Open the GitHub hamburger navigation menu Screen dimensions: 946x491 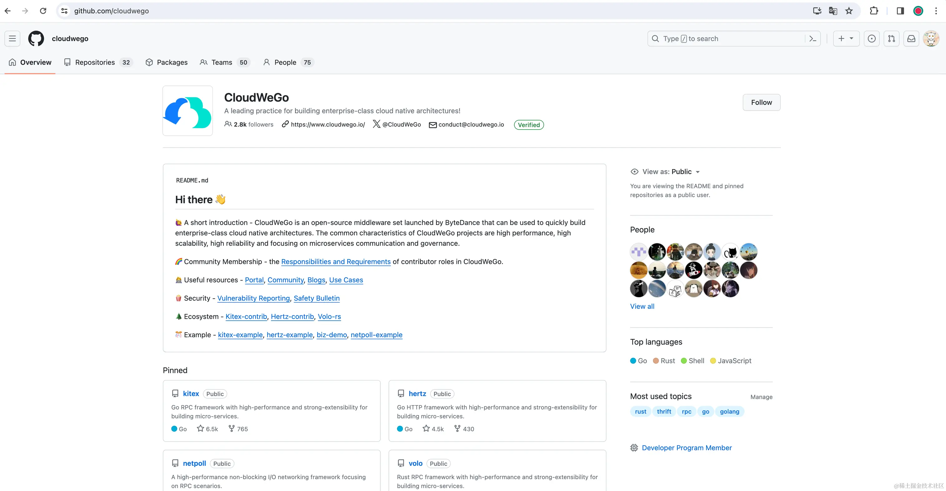click(x=12, y=38)
